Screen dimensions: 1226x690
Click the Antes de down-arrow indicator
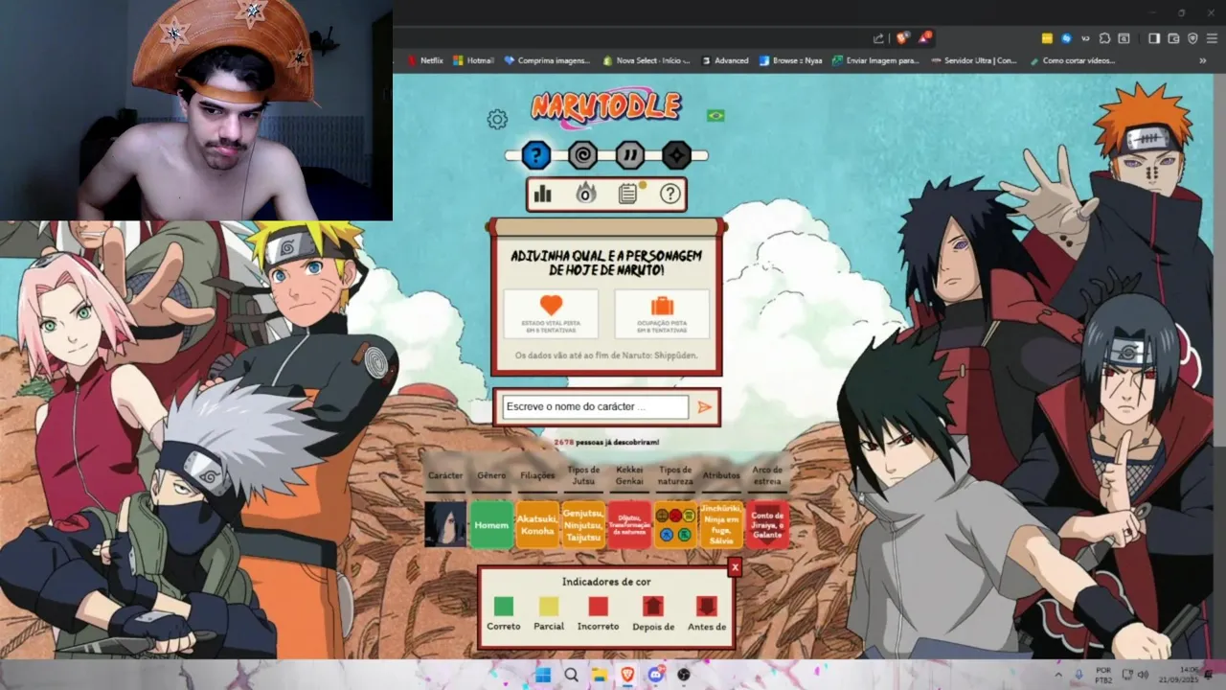706,606
